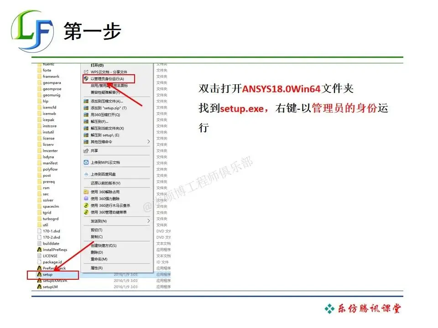Select the manifest folder name

[50, 163]
